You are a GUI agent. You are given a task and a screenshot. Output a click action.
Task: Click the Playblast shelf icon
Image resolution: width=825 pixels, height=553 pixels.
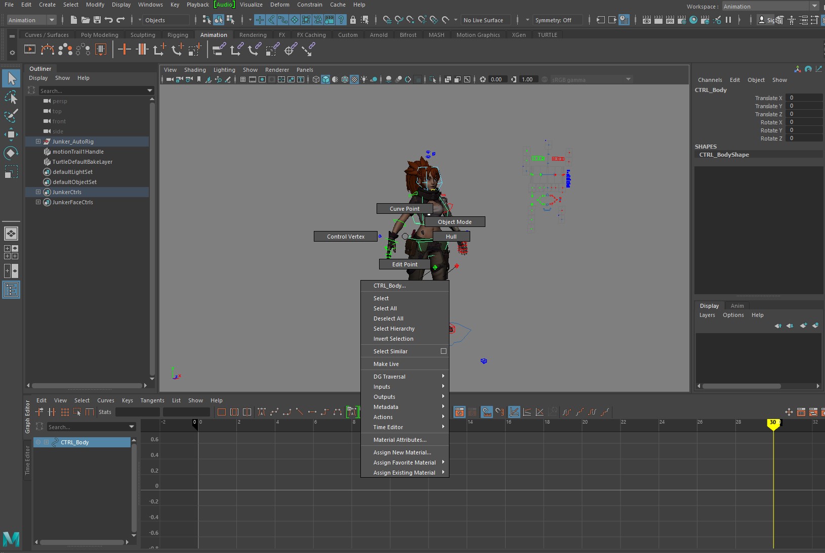pos(30,50)
